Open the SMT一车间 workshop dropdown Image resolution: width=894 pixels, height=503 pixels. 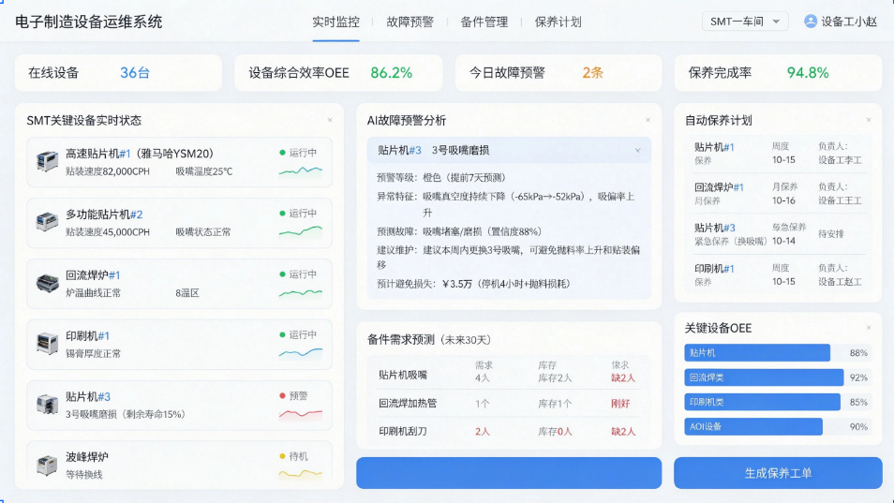click(745, 22)
